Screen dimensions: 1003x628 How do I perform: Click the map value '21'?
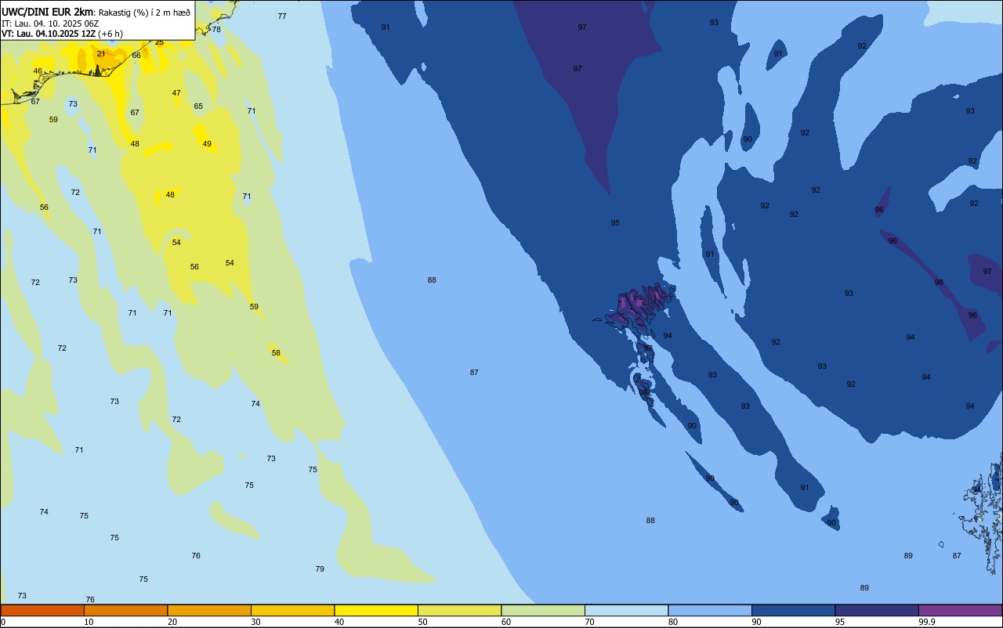(101, 53)
